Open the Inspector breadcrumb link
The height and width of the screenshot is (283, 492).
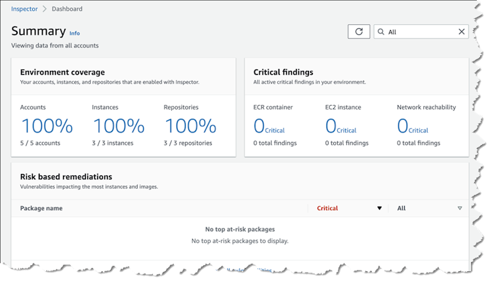point(24,9)
